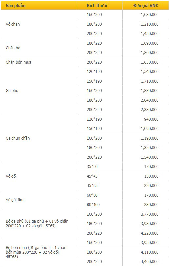This screenshot has height=267, width=169.
Task: Select the Ga chun chần product cell
Action: (39, 138)
